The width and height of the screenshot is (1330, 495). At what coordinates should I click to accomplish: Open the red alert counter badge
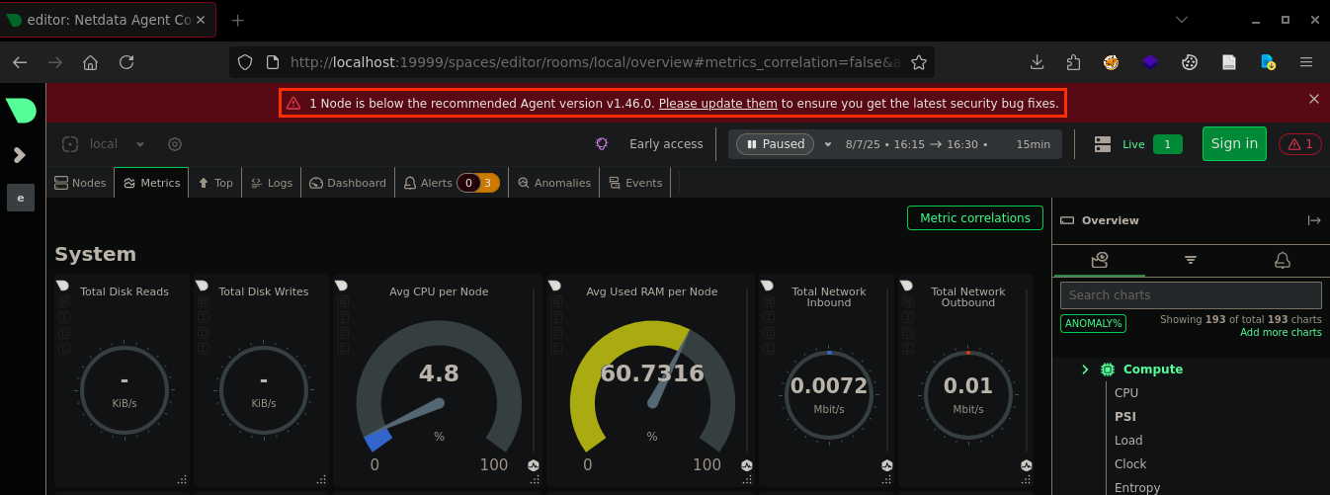click(x=1300, y=144)
